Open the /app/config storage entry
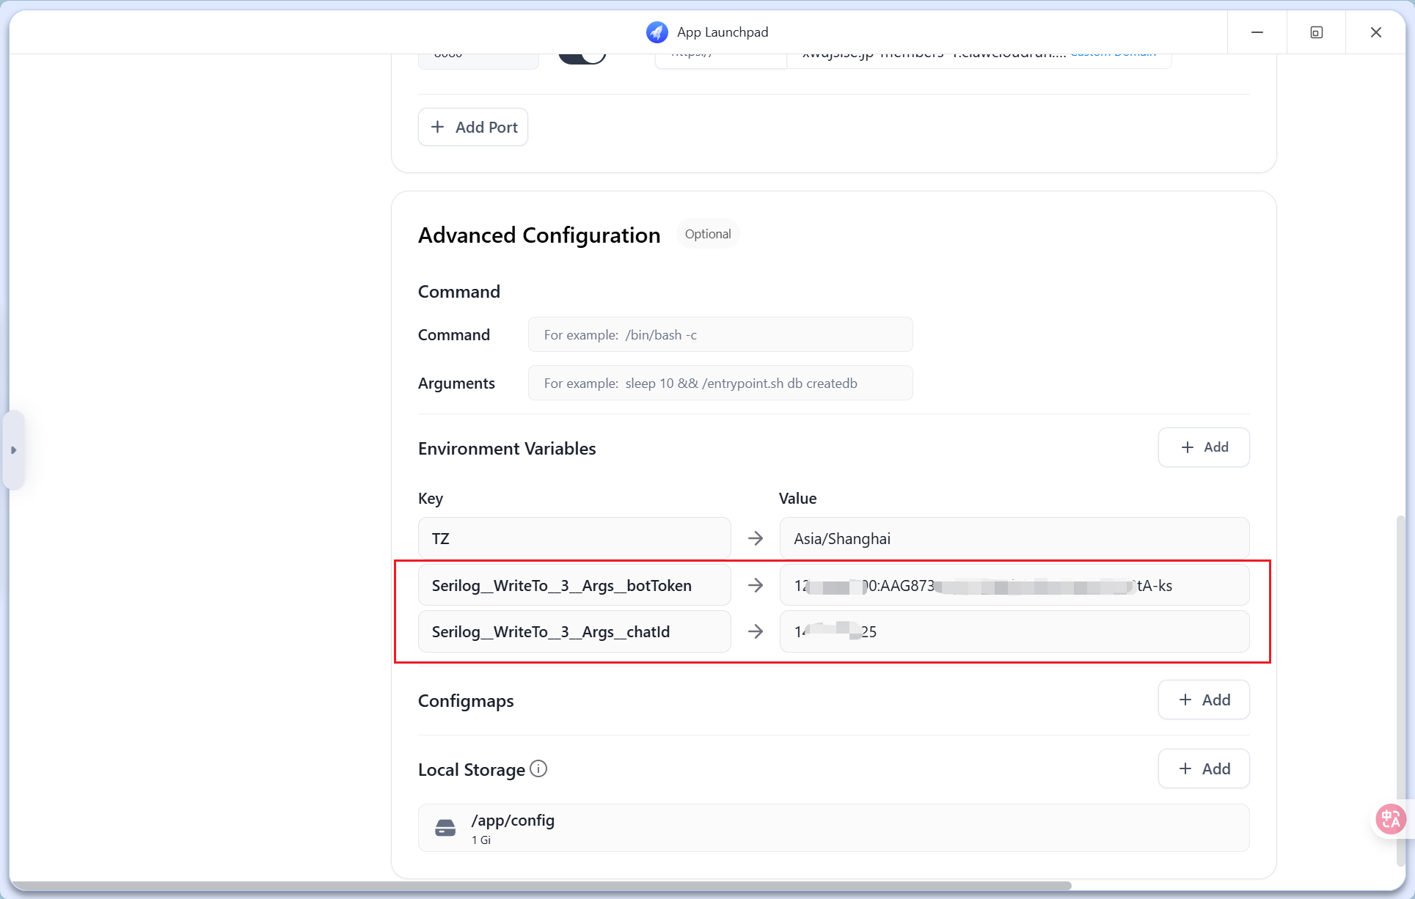 pyautogui.click(x=833, y=828)
